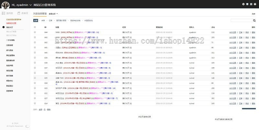259x130 pixels.
Task: Click the 联系我们 sidebar menu item
Action: click(x=10, y=86)
